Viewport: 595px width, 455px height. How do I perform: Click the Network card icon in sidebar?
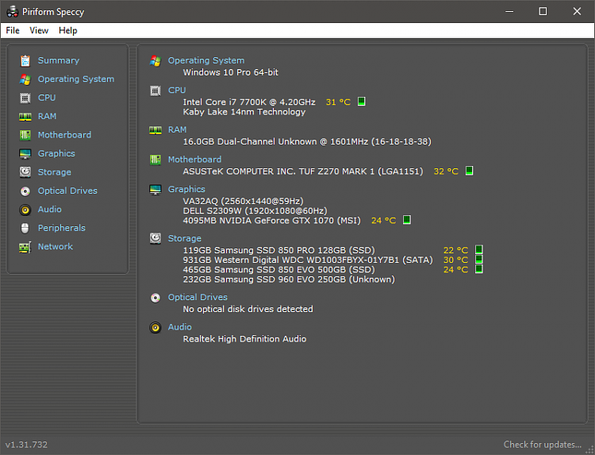tap(25, 247)
